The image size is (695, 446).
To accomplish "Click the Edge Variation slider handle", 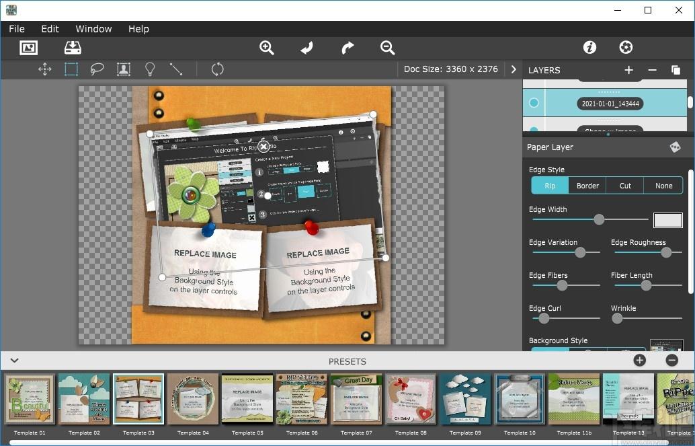I will [x=580, y=252].
